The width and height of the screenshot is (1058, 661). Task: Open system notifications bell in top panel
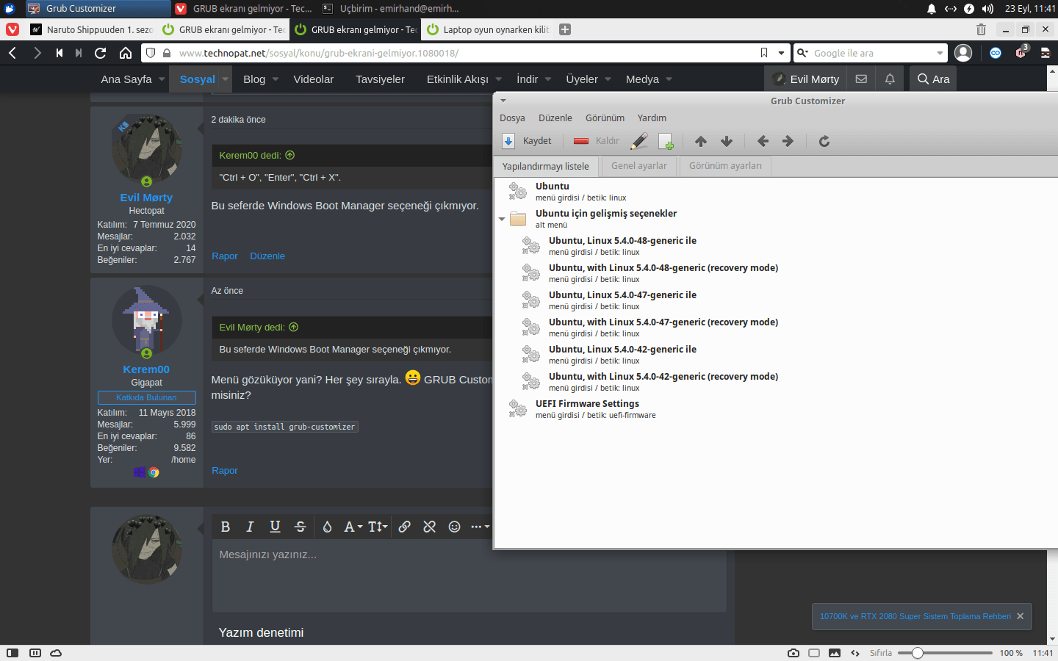[x=932, y=9]
